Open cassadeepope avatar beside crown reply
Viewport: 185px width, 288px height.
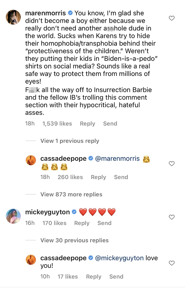tap(31, 160)
